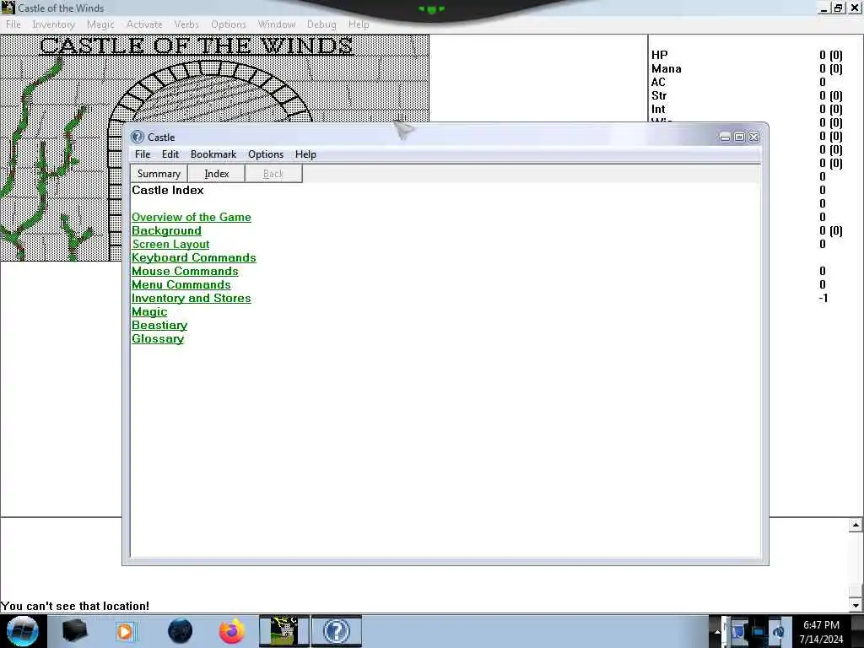
Task: Open the game's Activate menu
Action: [x=144, y=24]
